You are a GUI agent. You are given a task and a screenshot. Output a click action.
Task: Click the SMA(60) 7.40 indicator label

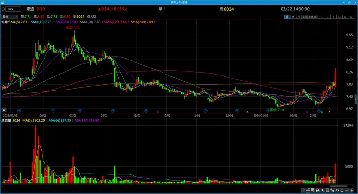pos(90,22)
